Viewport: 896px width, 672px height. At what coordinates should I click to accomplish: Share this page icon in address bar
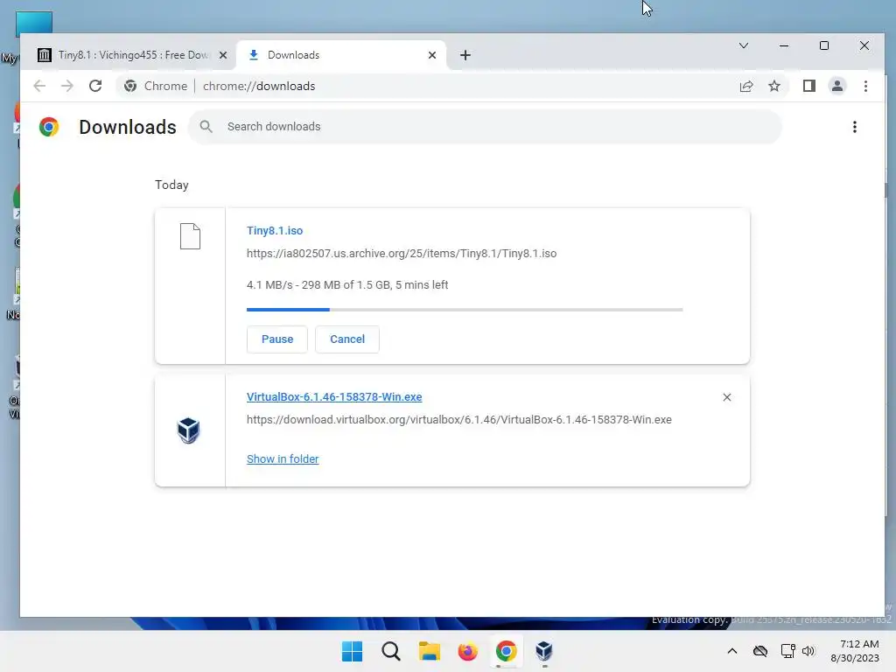(746, 87)
